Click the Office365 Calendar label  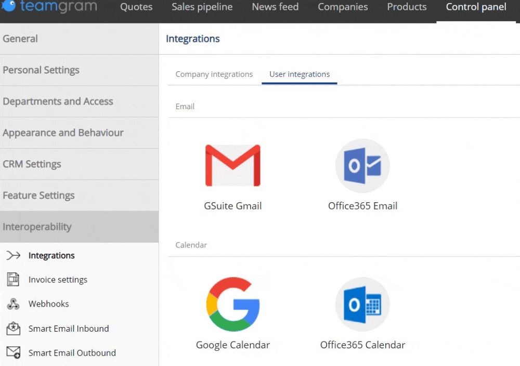[362, 345]
